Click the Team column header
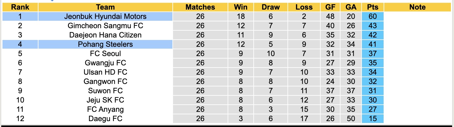Image resolution: width=454 pixels, height=127 pixels. [x=105, y=7]
